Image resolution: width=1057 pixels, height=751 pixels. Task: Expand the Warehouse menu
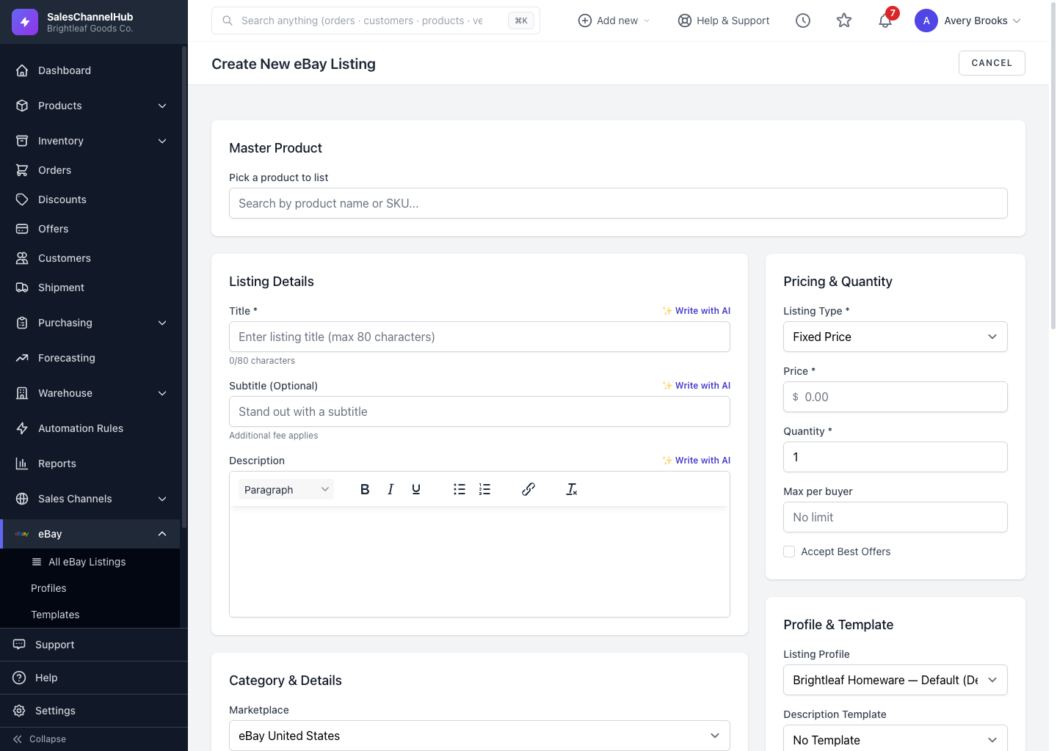[90, 393]
